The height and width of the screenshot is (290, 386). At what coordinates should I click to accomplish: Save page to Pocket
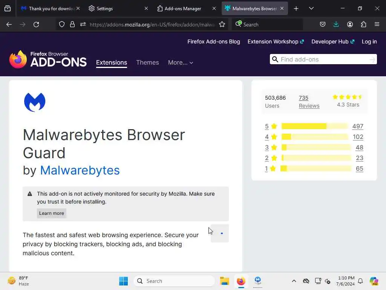coord(323,25)
